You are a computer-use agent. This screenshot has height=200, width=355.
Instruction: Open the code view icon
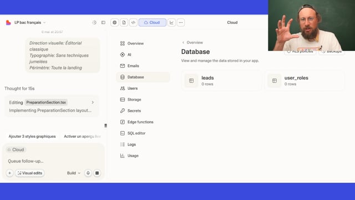click(133, 22)
